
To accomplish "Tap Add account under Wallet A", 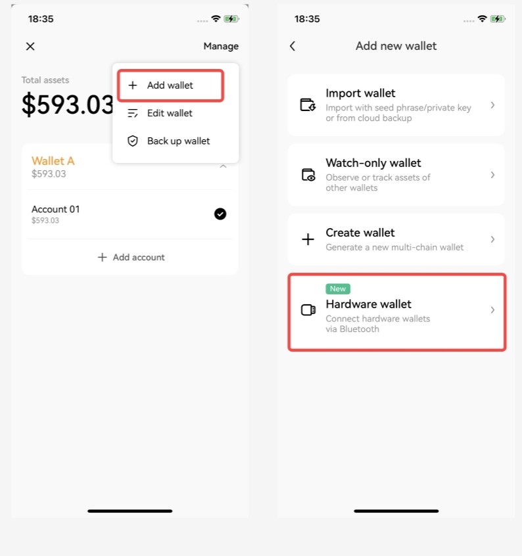I will click(x=131, y=257).
